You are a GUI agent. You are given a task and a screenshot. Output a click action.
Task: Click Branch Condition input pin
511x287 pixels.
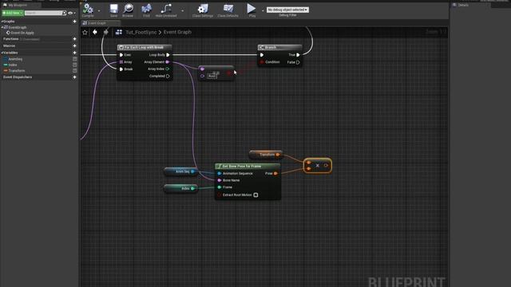[262, 62]
